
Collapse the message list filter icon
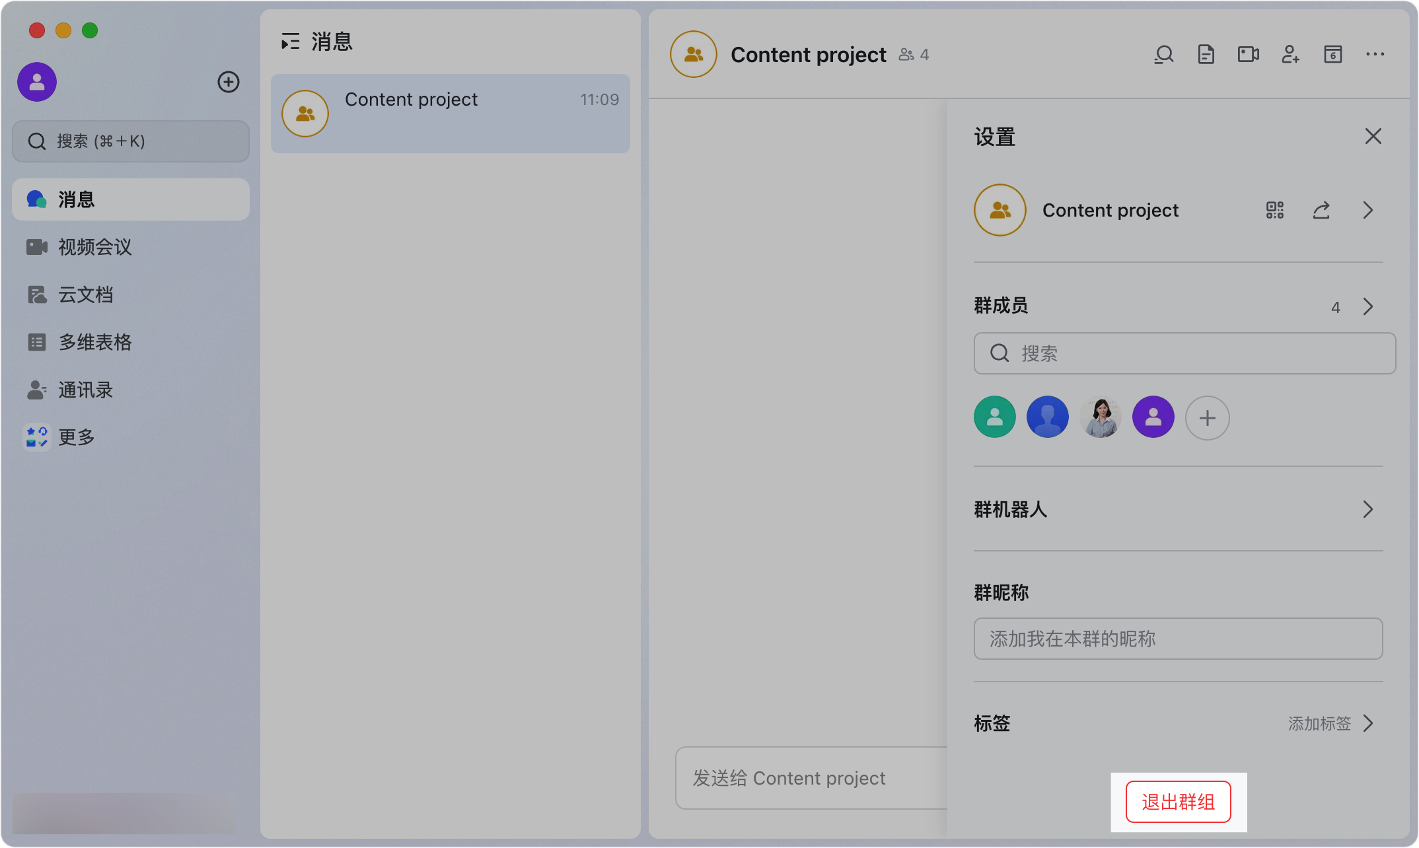point(291,42)
